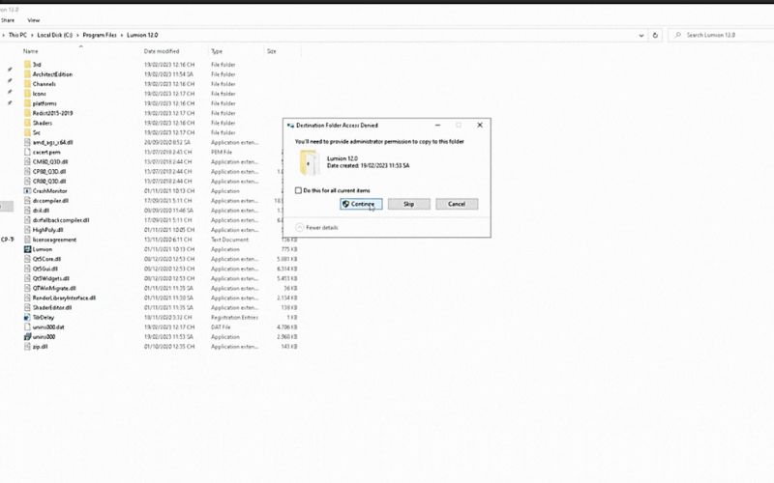Image resolution: width=774 pixels, height=483 pixels.
Task: Select This PC in the address bar
Action: point(17,35)
